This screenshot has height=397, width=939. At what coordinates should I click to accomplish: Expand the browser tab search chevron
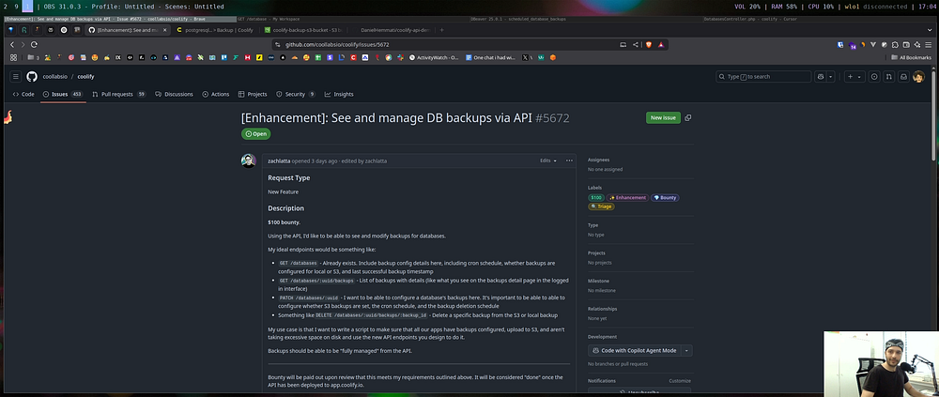tap(930, 30)
